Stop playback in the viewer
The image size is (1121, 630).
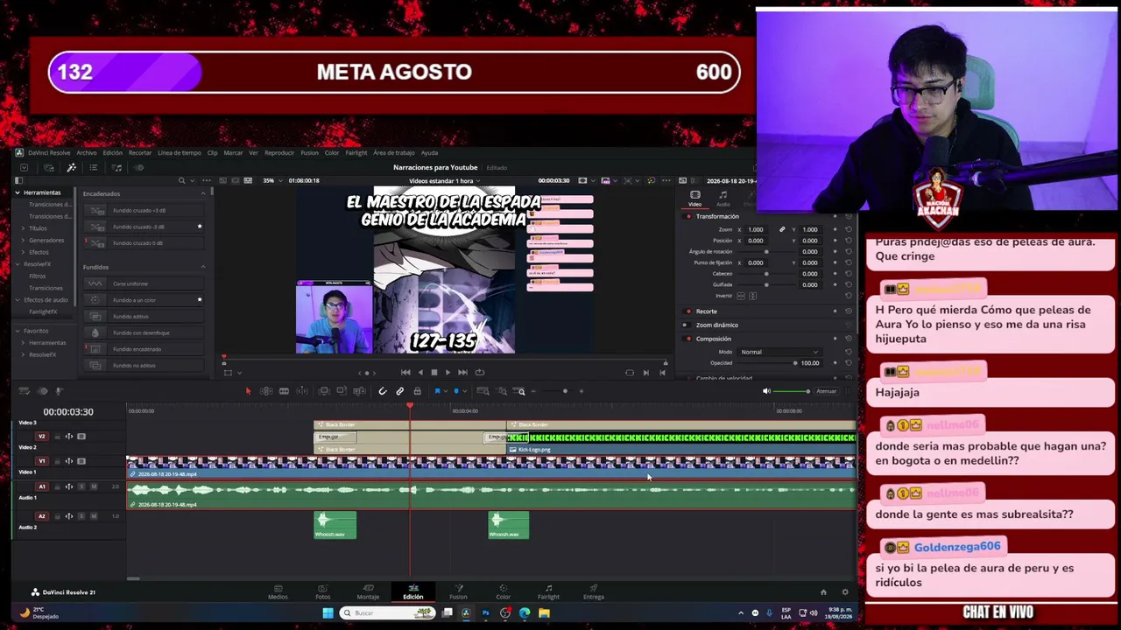(x=434, y=372)
